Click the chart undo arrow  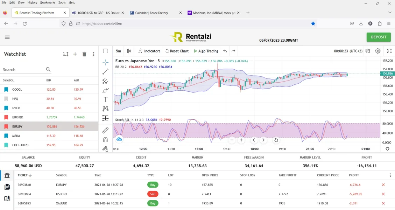tap(225, 51)
